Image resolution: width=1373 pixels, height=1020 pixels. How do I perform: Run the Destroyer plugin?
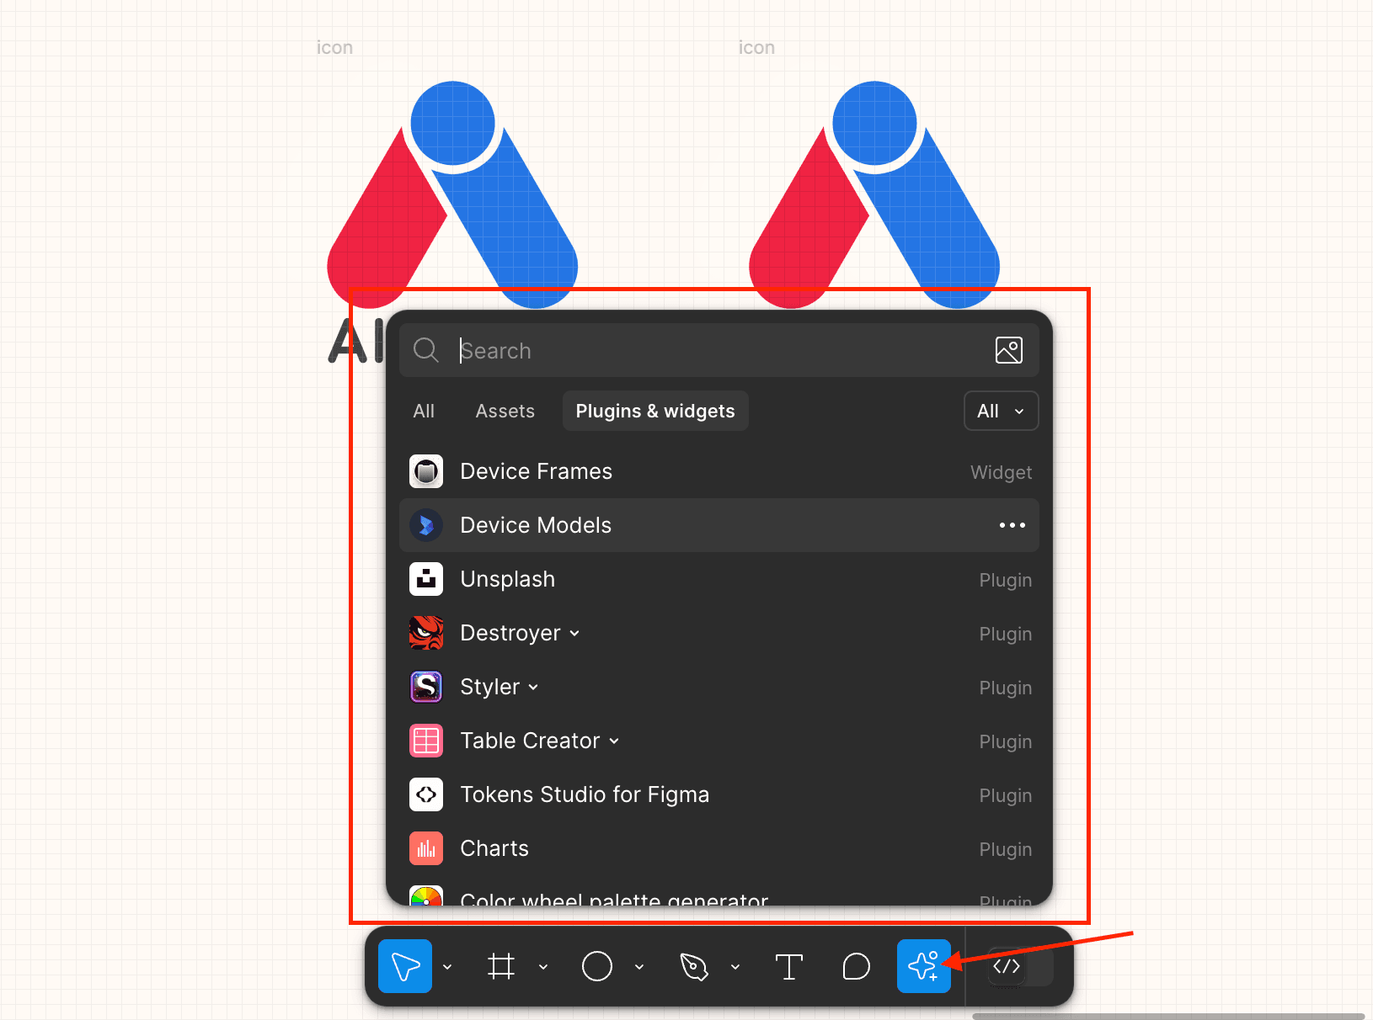719,633
